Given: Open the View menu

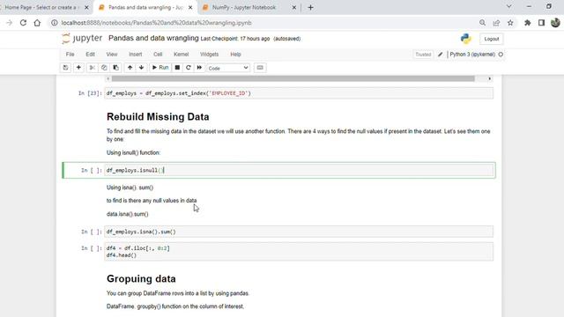Looking at the screenshot, I should click(x=112, y=55).
